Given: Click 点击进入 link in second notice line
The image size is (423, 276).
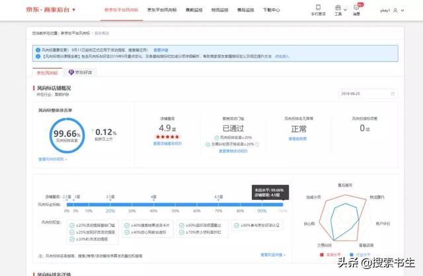Looking at the screenshot, I should point(282,56).
